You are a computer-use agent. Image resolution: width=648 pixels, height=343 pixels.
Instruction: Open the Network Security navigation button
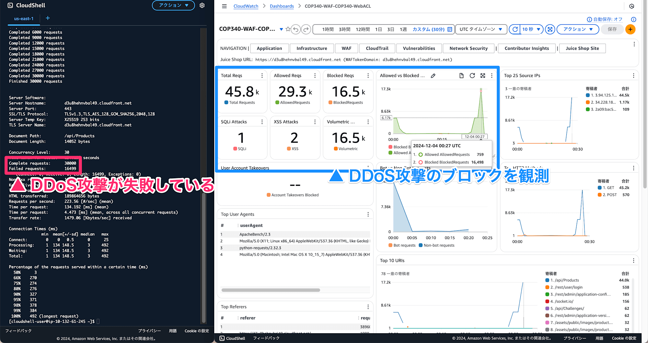pos(469,48)
